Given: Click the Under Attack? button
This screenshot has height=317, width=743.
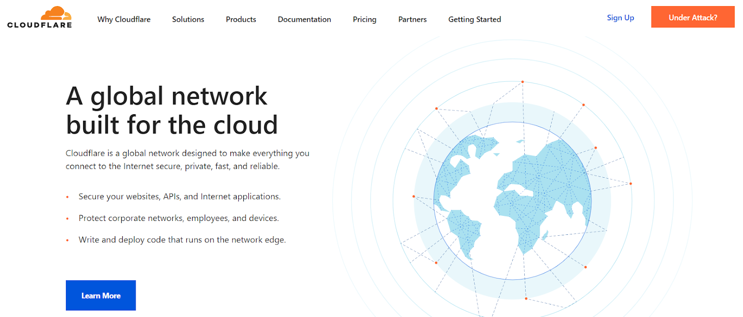Looking at the screenshot, I should [x=693, y=17].
